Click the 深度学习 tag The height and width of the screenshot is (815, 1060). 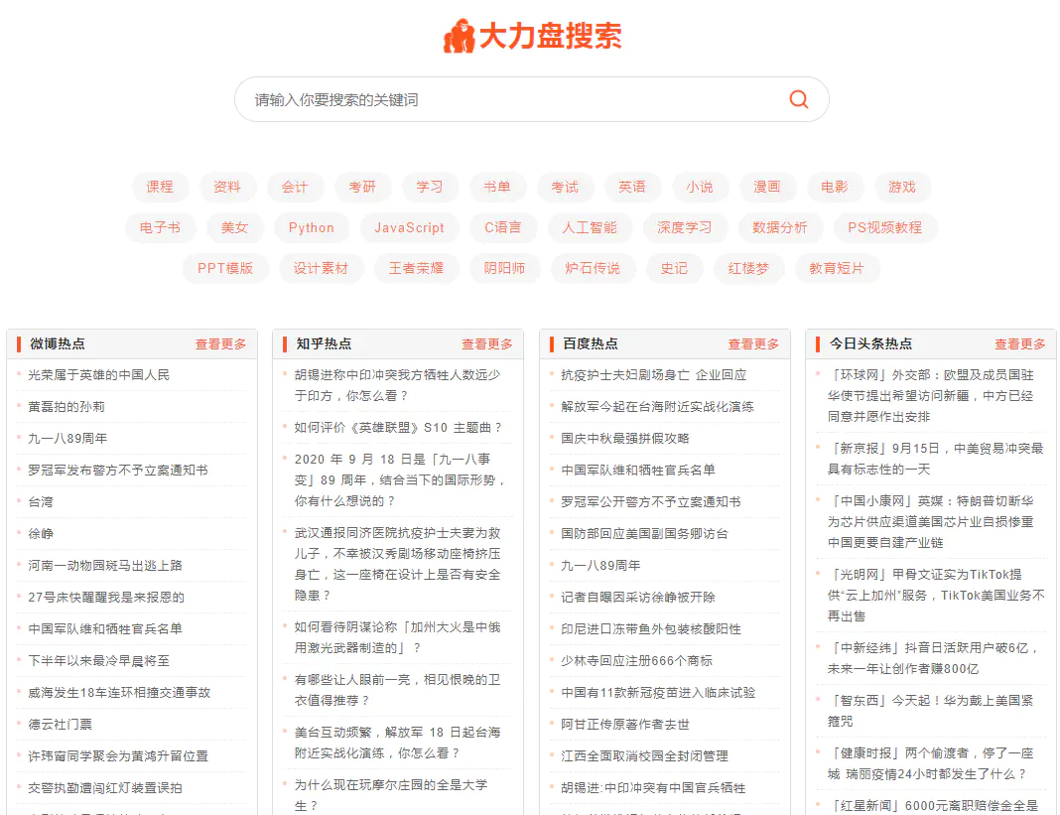(x=685, y=227)
